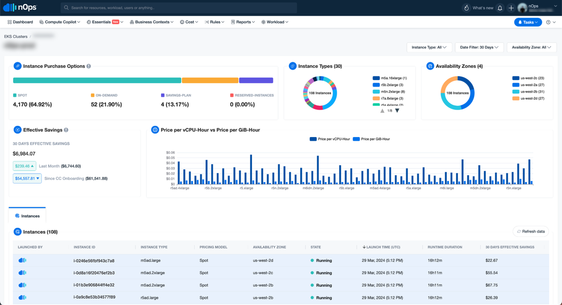Click the nOps logo
This screenshot has width=562, height=305.
point(20,7)
